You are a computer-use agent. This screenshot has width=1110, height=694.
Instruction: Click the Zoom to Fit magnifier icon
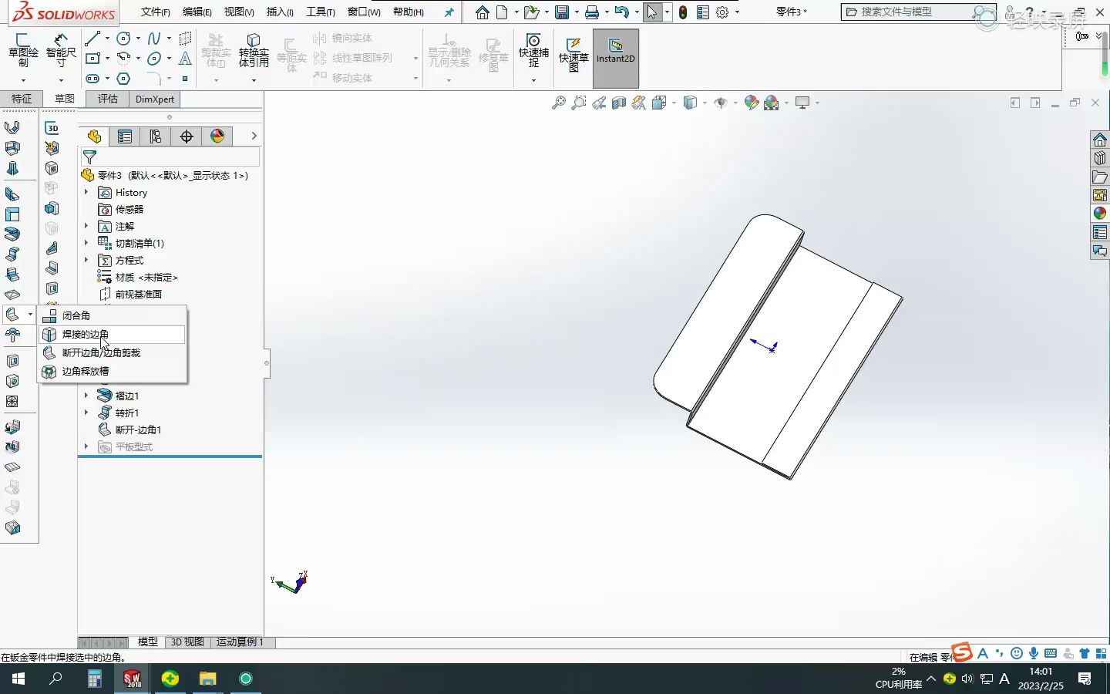559,103
